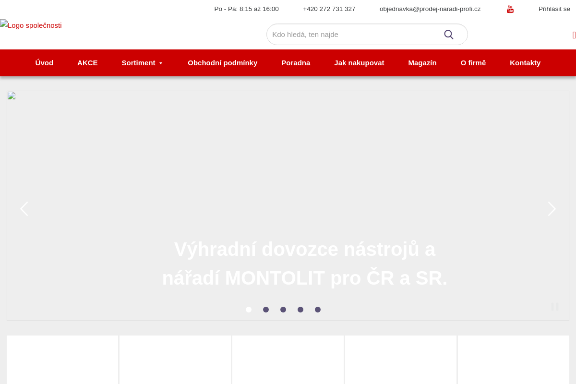Open the Úvod menu item
The height and width of the screenshot is (384, 576).
[x=44, y=63]
